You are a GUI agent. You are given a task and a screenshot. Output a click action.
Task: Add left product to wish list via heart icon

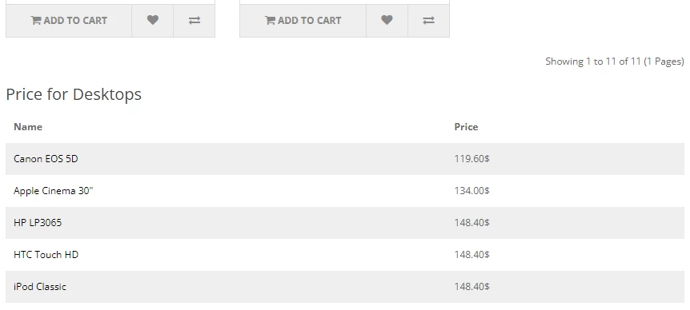point(153,21)
